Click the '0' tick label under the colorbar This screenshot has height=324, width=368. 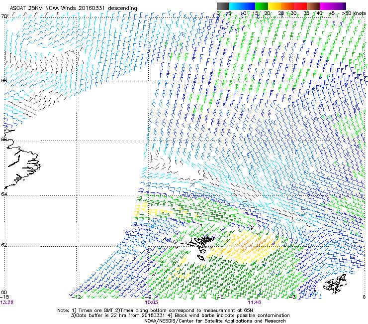(x=218, y=13)
